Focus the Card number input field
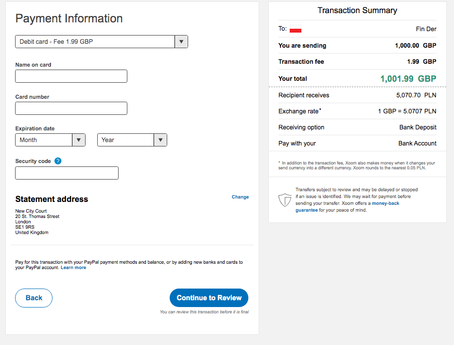This screenshot has width=454, height=345. click(x=71, y=109)
